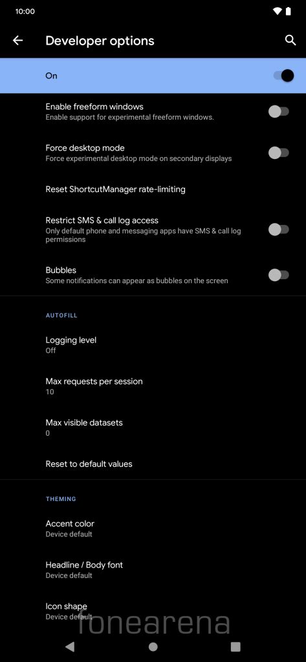This screenshot has height=662, width=306.
Task: Tap the Wi-Fi status icon
Action: (278, 12)
